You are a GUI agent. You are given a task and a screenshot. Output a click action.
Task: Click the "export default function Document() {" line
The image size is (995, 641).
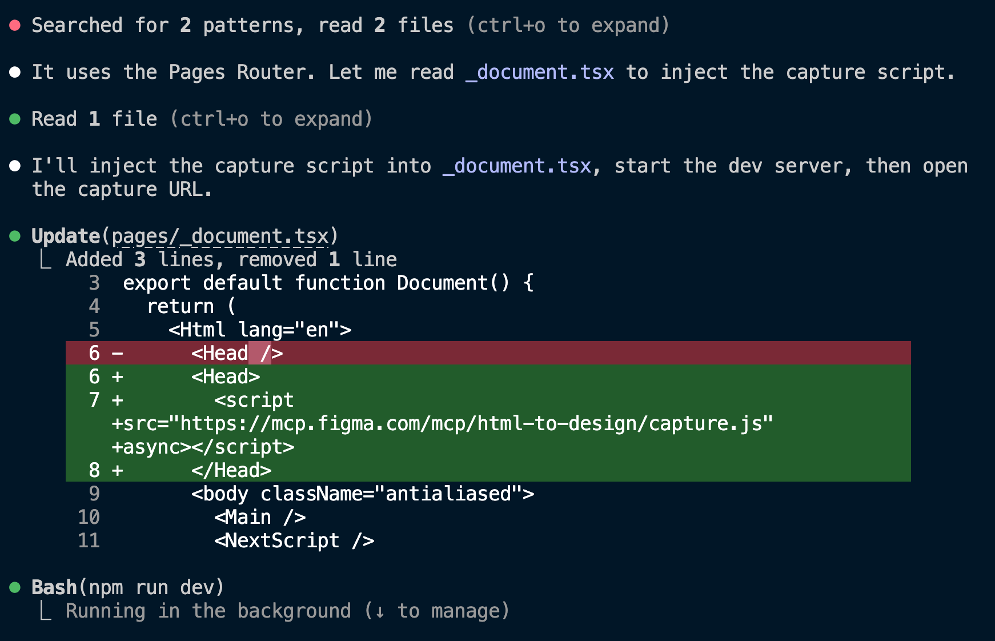[x=328, y=283]
